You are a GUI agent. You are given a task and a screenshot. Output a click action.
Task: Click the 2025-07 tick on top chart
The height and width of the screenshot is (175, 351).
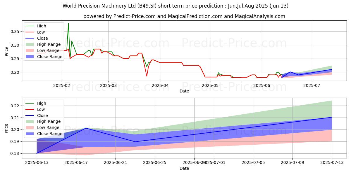(312, 85)
